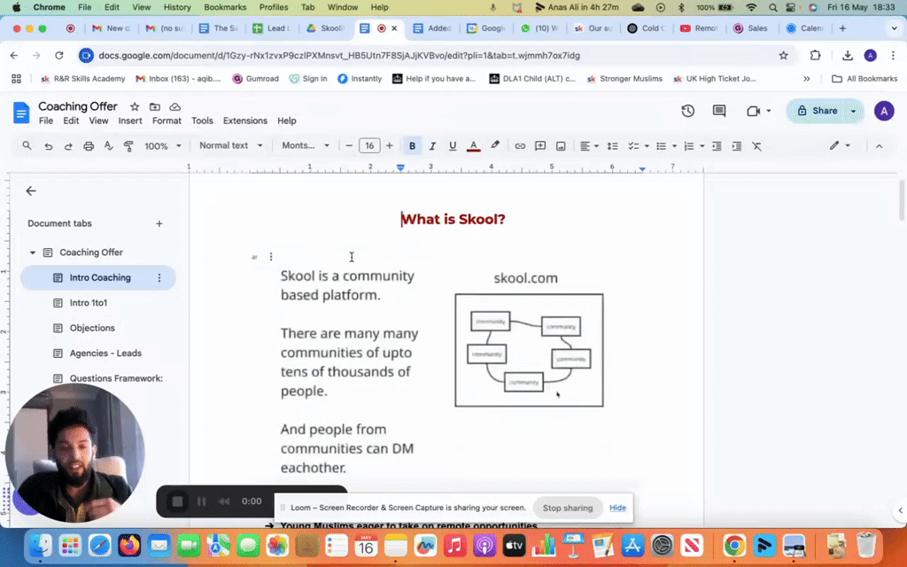Click the browser address bar URL
907x567 pixels.
point(339,56)
